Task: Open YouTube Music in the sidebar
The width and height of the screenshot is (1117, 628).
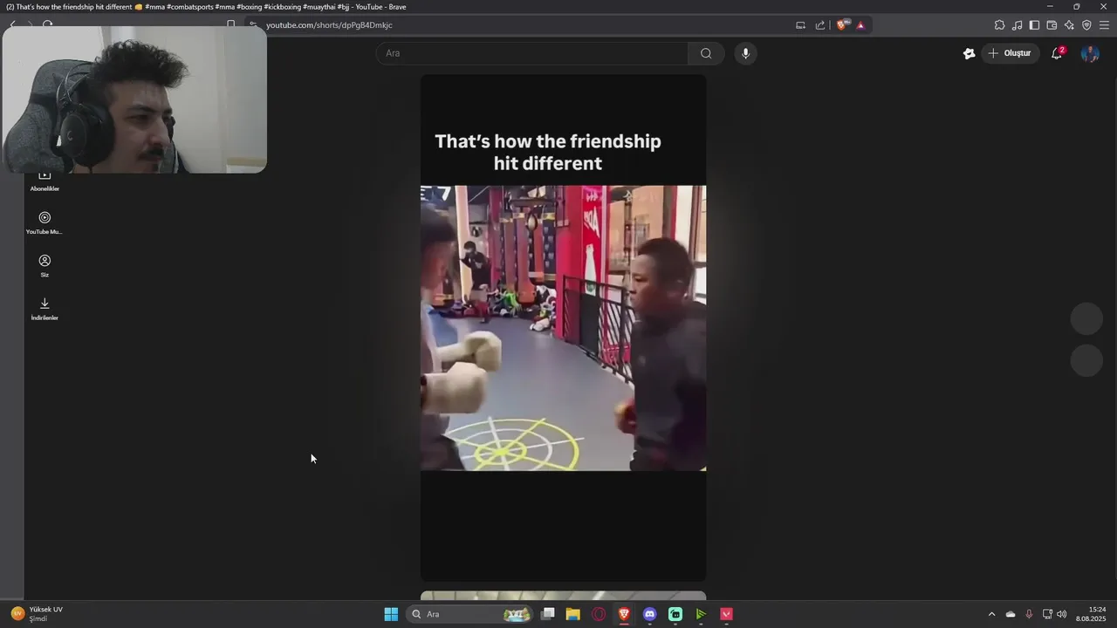Action: [x=45, y=223]
